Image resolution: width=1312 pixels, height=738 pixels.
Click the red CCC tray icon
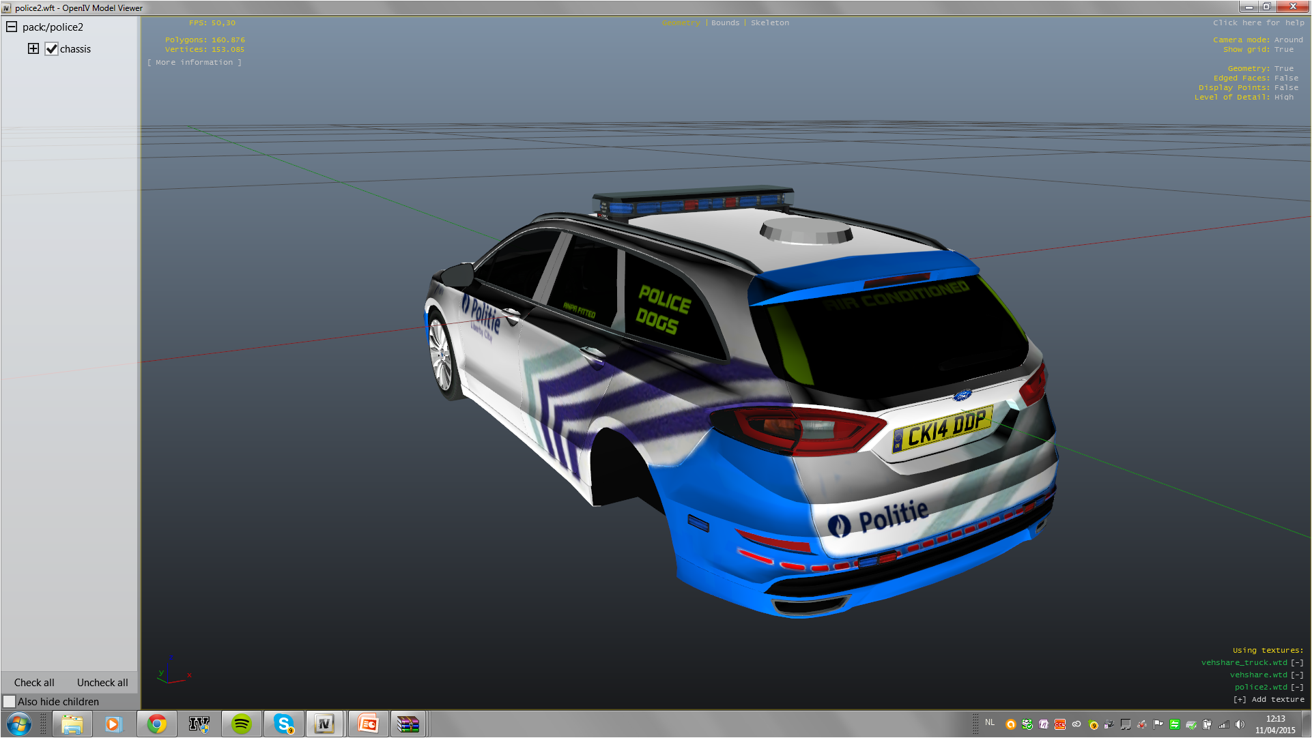coord(1060,724)
